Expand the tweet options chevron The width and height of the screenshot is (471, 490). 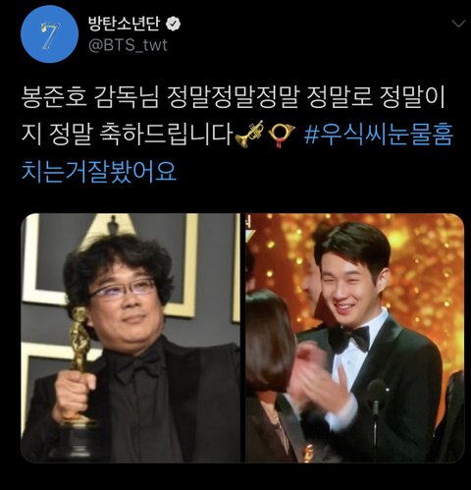click(x=458, y=24)
